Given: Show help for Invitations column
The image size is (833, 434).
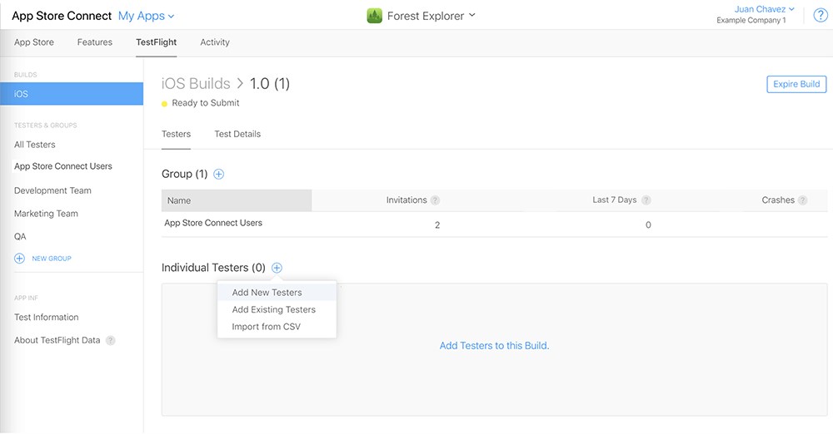Looking at the screenshot, I should (435, 200).
